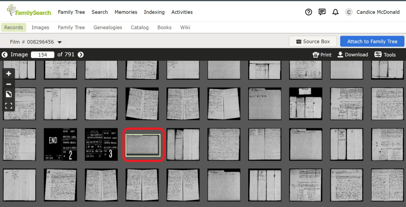Open the Catalog tab
Viewport: 406px width, 207px height.
coord(140,28)
